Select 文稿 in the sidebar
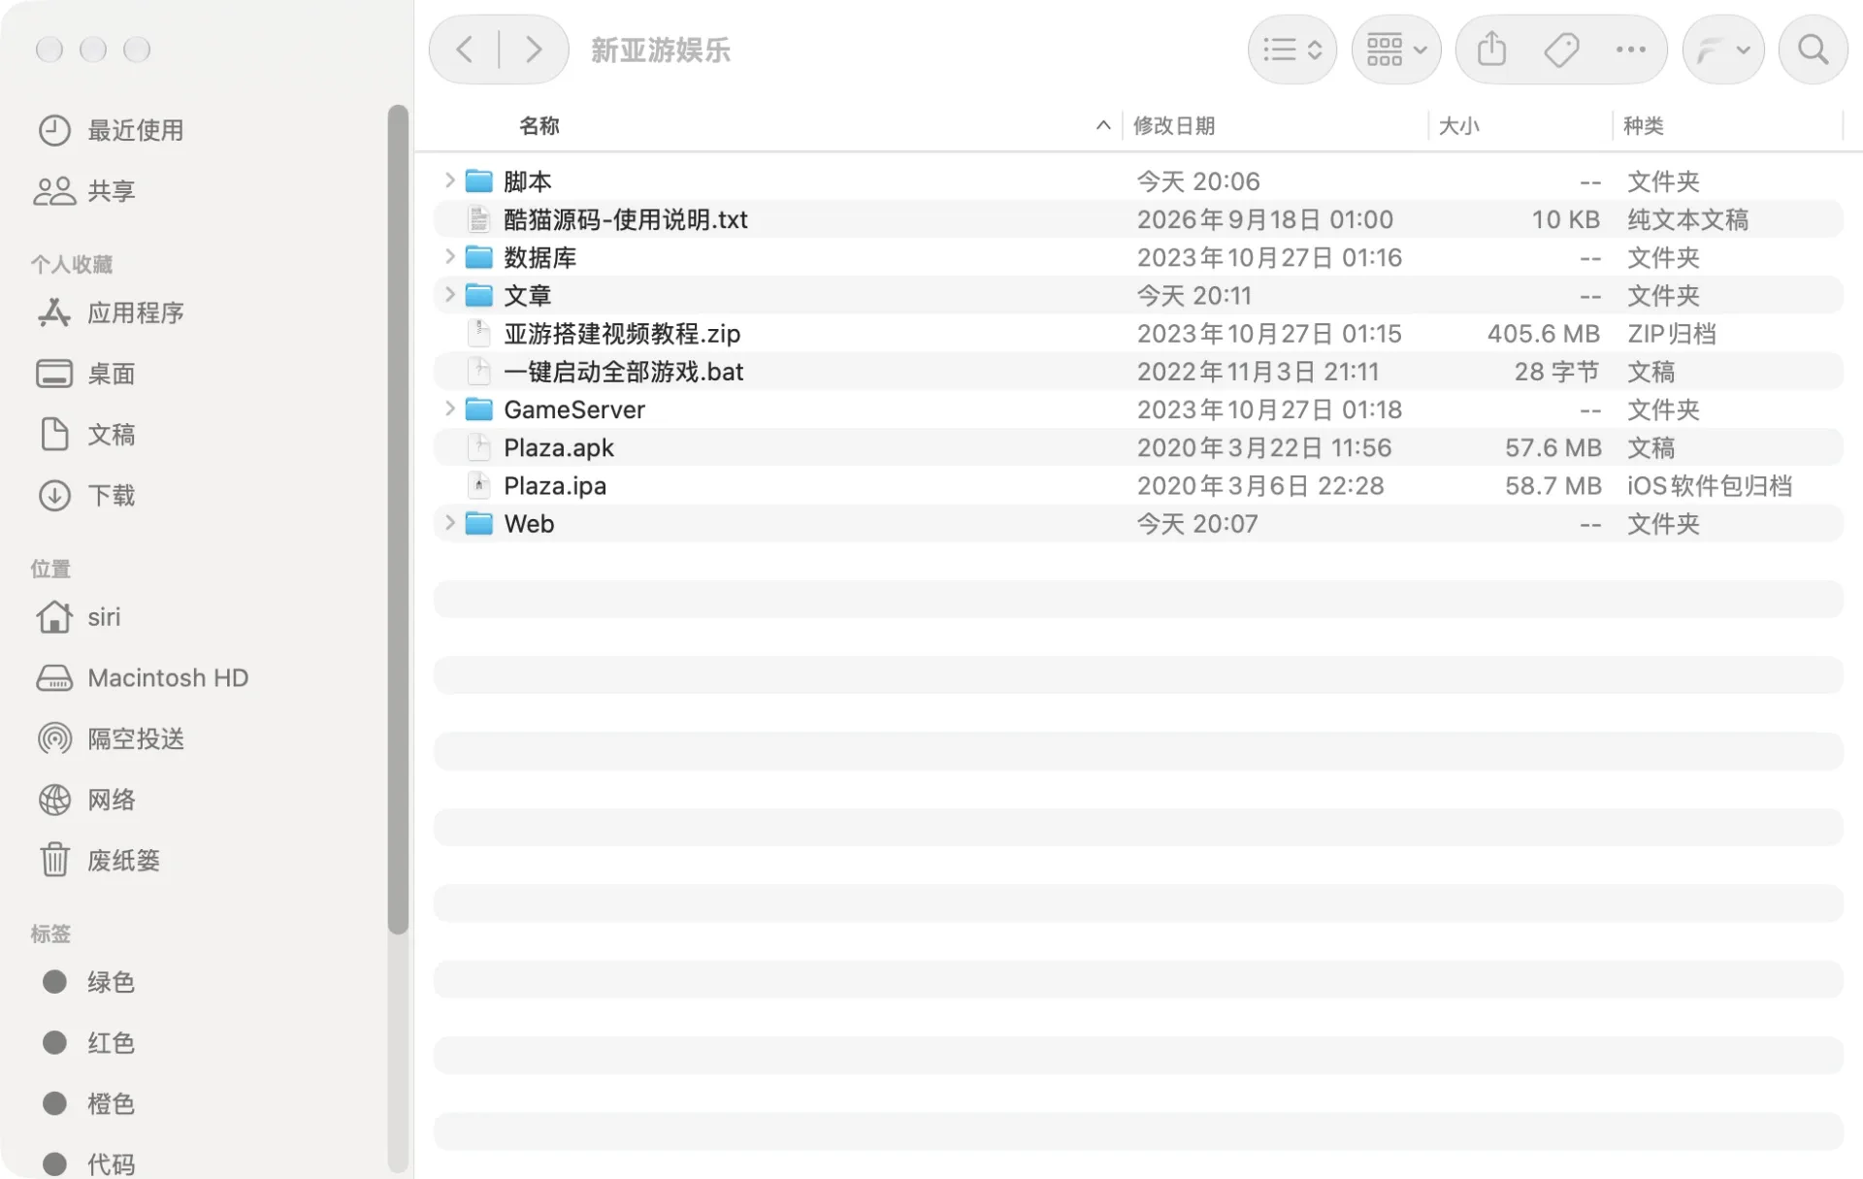1863x1179 pixels. click(85, 434)
